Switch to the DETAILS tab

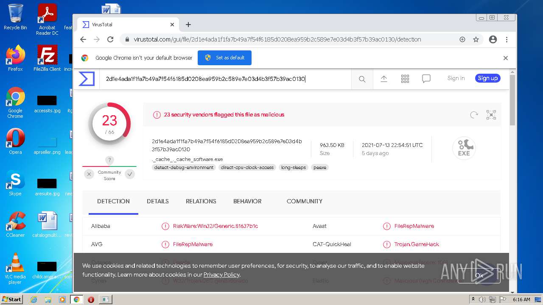point(158,201)
